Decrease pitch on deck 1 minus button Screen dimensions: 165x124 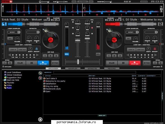pos(5,63)
